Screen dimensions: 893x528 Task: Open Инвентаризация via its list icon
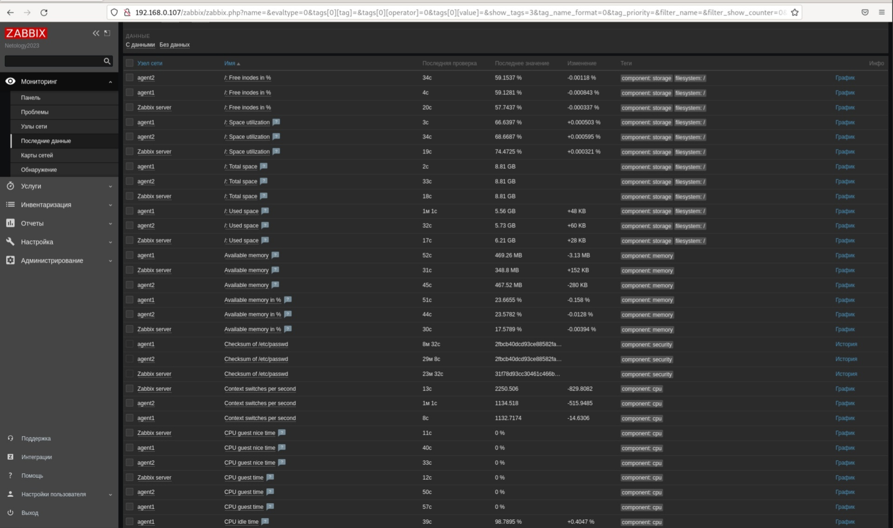10,205
